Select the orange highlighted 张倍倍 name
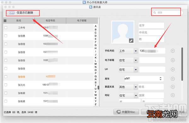Screen dimensions: 189x123 pos(21,77)
